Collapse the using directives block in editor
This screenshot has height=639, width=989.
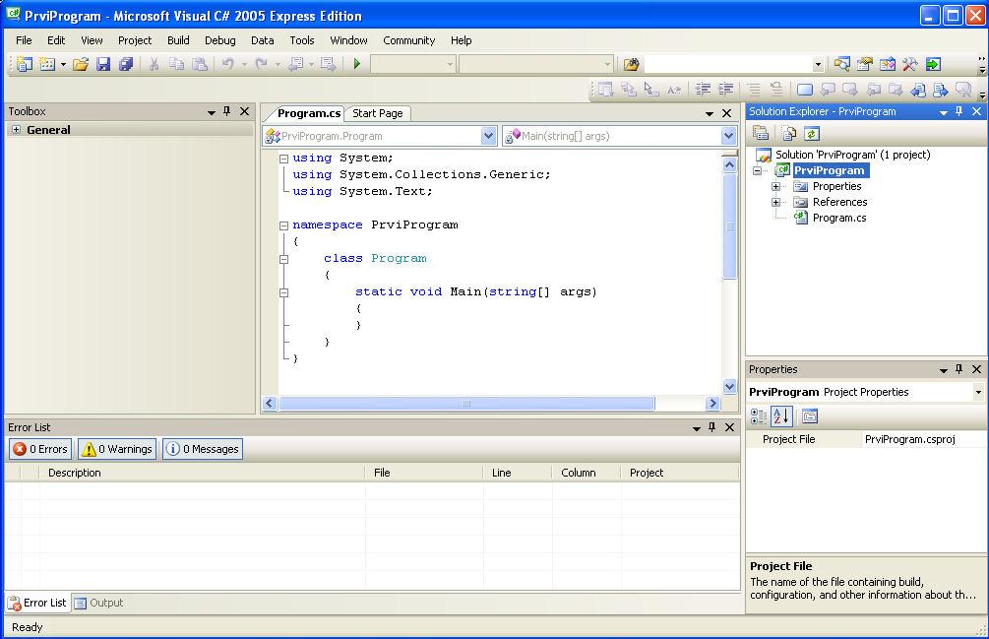coord(283,159)
